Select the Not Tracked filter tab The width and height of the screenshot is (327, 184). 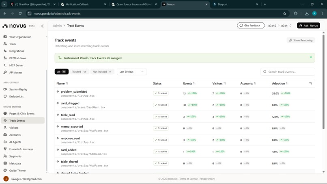102,71
